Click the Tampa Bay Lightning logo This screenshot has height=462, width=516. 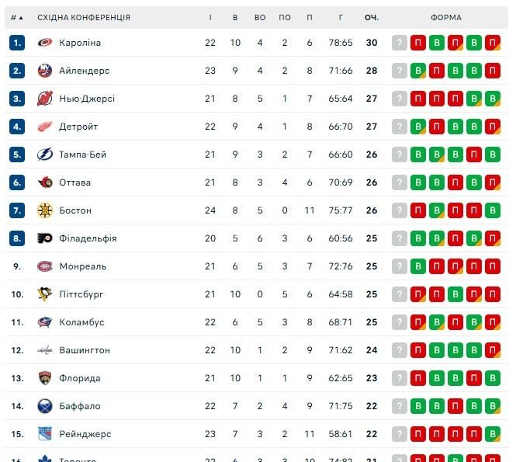point(44,155)
